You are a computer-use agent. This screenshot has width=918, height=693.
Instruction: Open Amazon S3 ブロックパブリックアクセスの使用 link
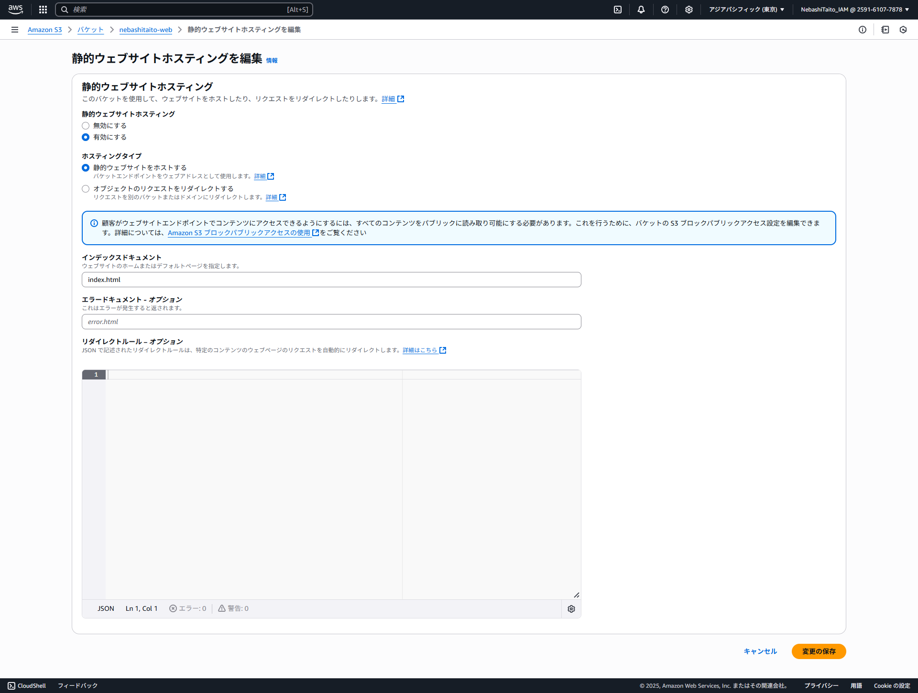239,233
